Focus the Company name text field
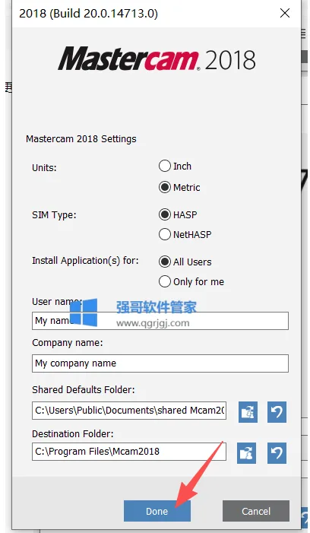The width and height of the screenshot is (310, 533). point(160,363)
